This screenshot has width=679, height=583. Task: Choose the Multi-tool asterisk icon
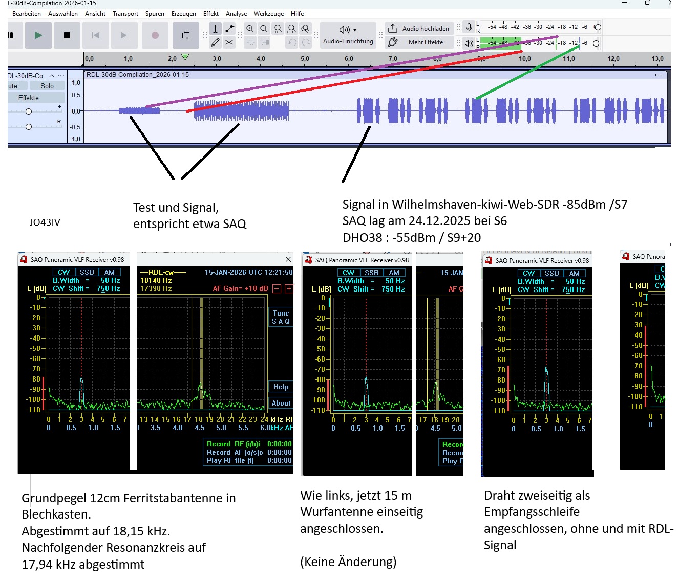(229, 42)
